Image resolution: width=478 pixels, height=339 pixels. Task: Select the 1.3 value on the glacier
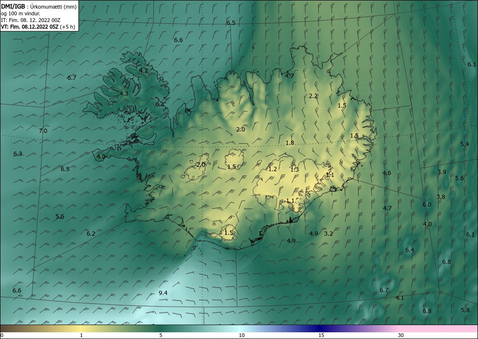pyautogui.click(x=294, y=170)
